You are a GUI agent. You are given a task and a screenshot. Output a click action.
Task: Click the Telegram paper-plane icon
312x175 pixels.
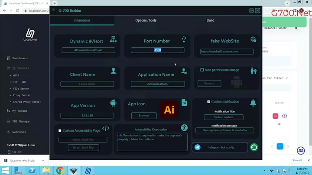198,147
